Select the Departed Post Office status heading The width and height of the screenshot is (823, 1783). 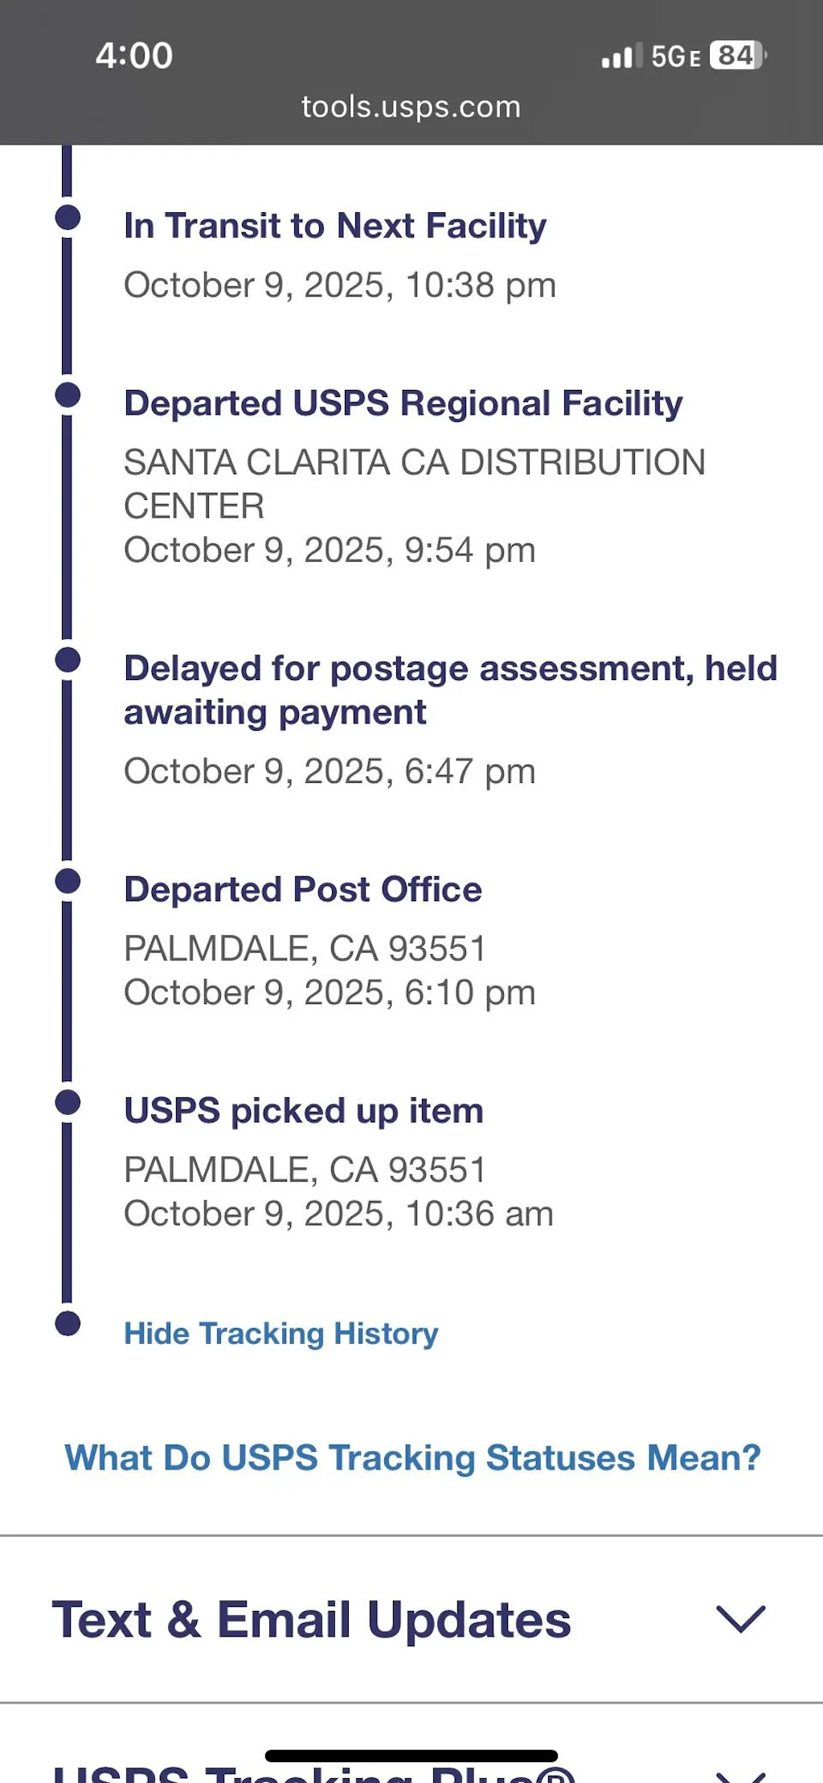point(303,890)
